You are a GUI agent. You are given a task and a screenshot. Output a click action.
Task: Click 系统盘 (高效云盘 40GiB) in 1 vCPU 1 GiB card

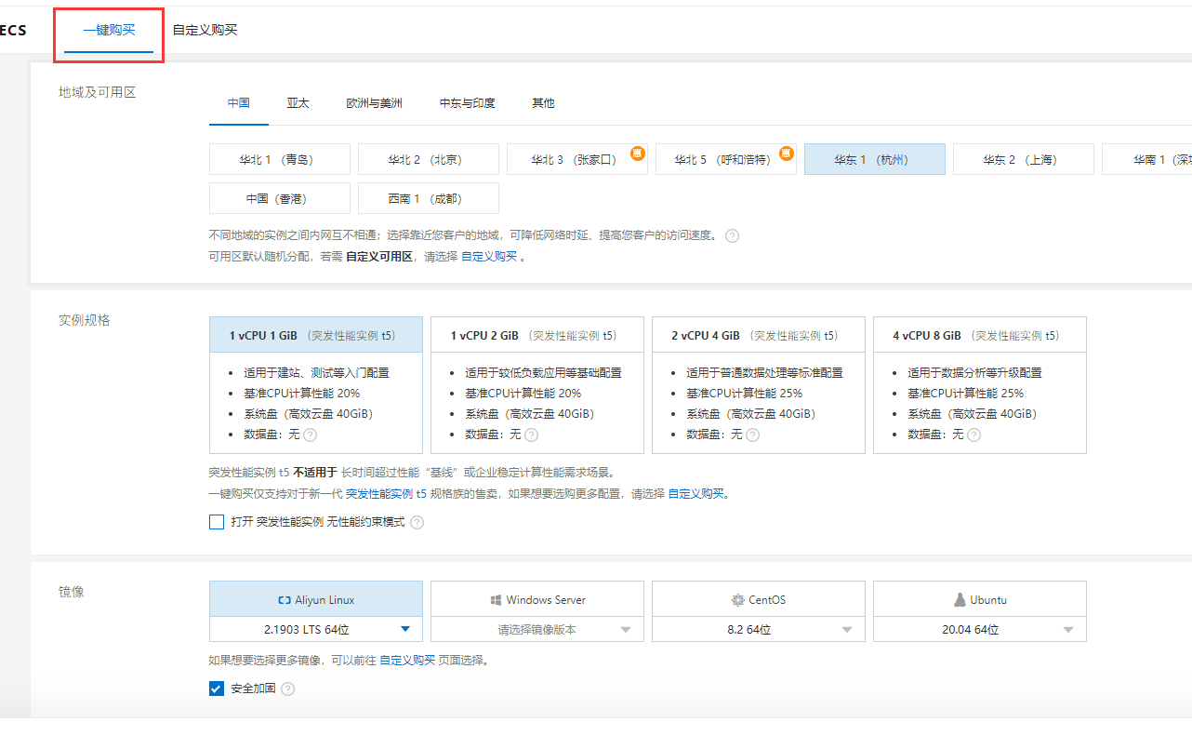309,414
